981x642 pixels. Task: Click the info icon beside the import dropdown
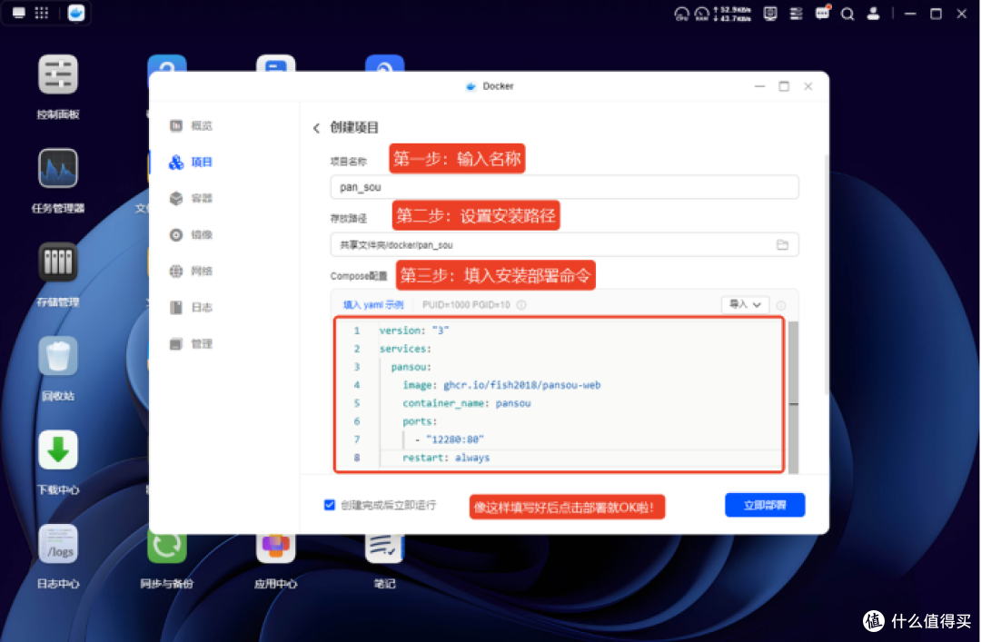pos(781,305)
